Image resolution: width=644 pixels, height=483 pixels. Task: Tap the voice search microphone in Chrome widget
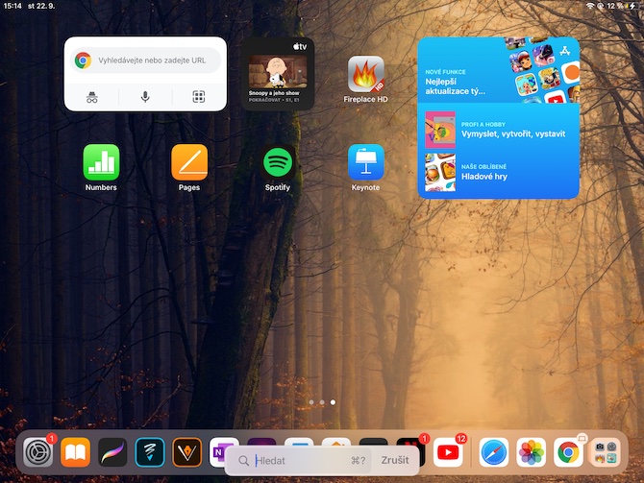[145, 97]
